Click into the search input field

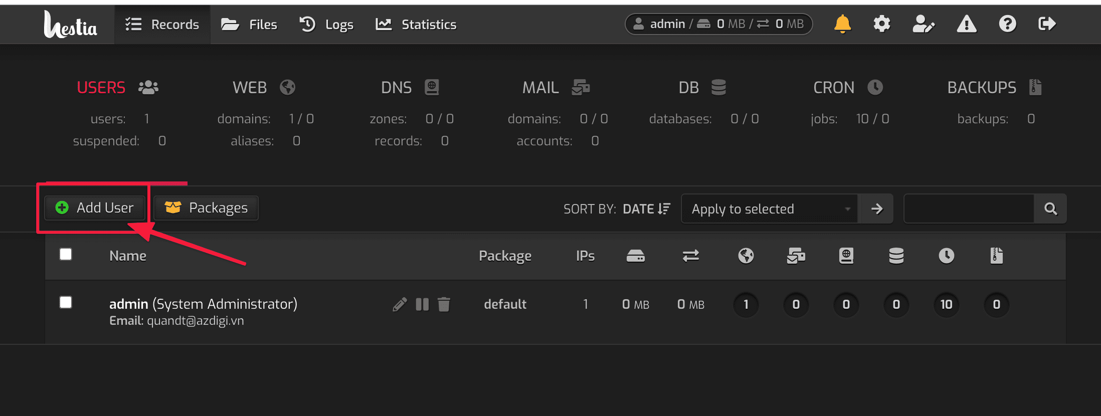tap(969, 209)
